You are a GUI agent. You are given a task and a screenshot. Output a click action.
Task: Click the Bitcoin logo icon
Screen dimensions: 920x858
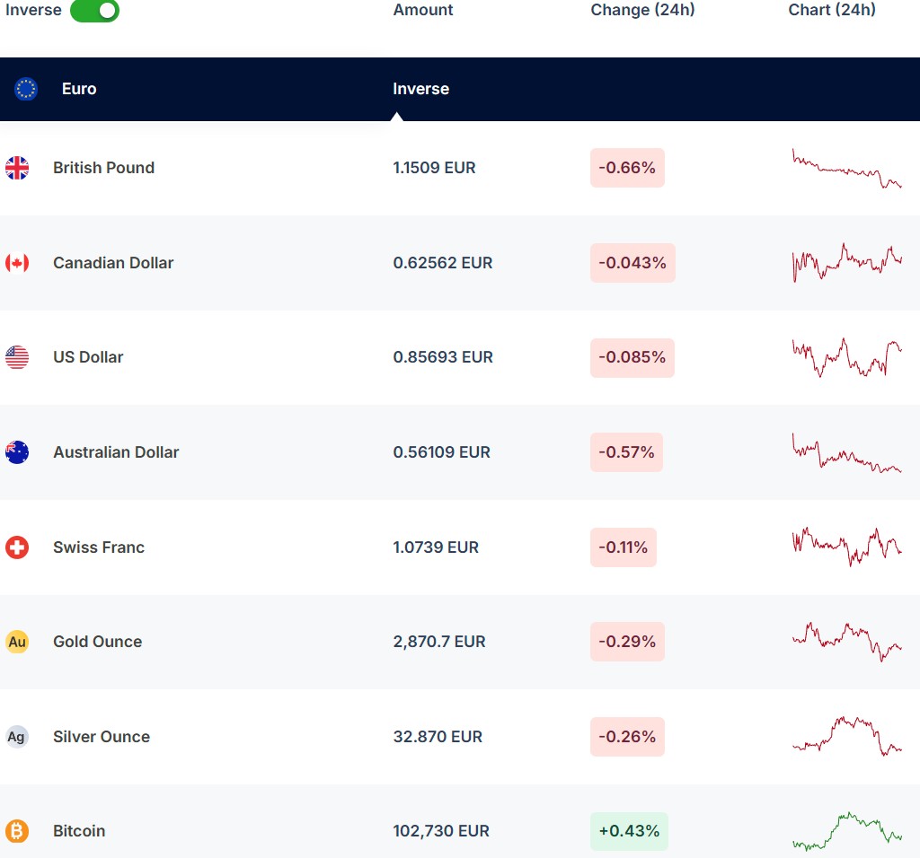(x=17, y=831)
